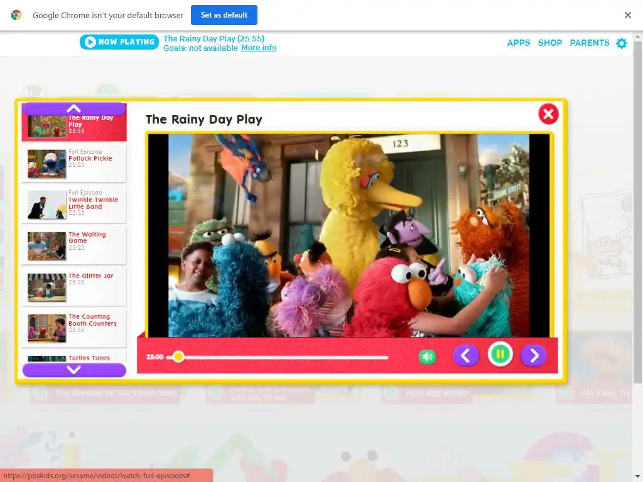Collapse playlist upward with purple up chevron
Image resolution: width=643 pixels, height=482 pixels.
[x=74, y=109]
